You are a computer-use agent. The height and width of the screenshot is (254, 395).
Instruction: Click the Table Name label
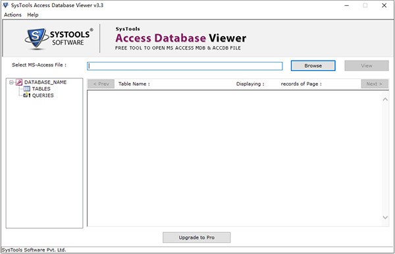(134, 84)
